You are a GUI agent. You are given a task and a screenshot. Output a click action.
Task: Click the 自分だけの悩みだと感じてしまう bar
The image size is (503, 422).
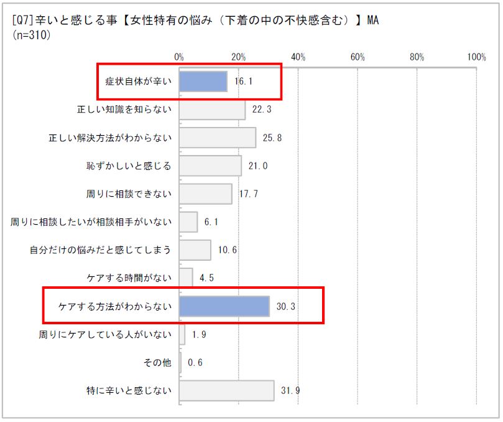coord(195,250)
